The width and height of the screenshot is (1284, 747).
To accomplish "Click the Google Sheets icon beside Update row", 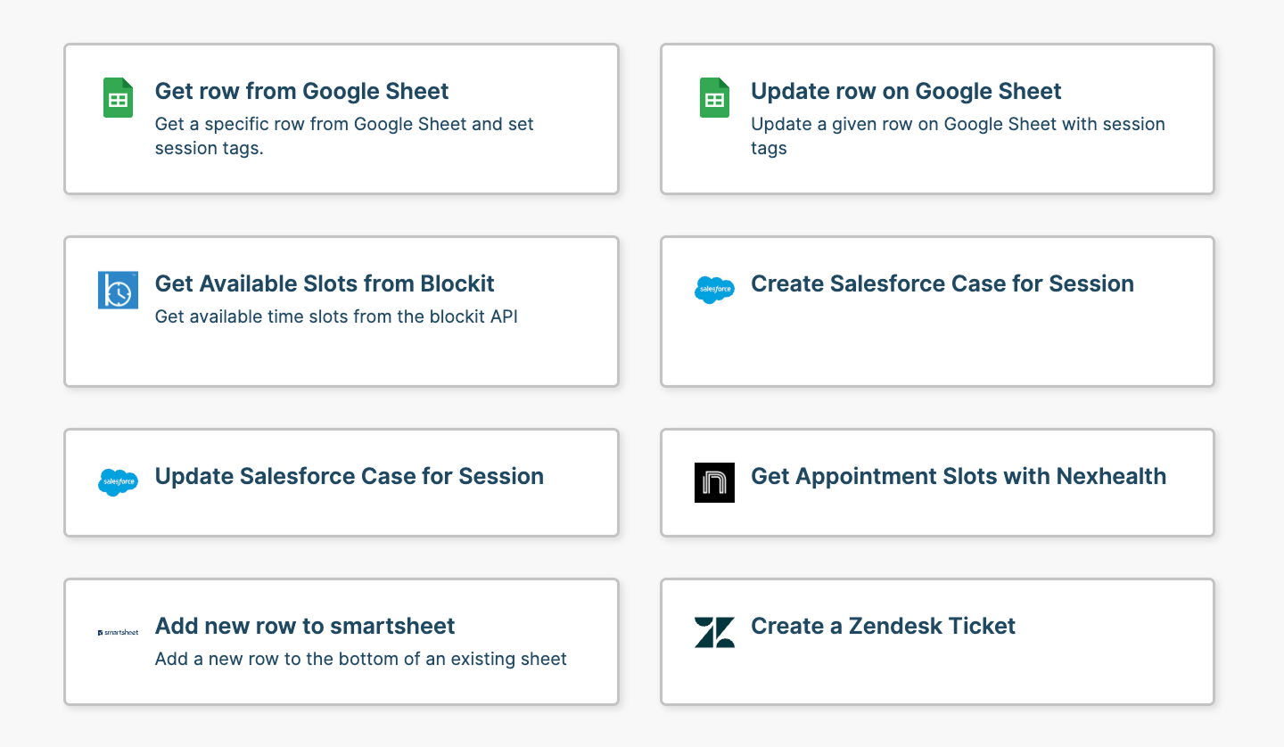I will 714,97.
